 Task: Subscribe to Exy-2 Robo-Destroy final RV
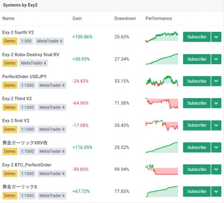pyautogui.click(x=196, y=59)
